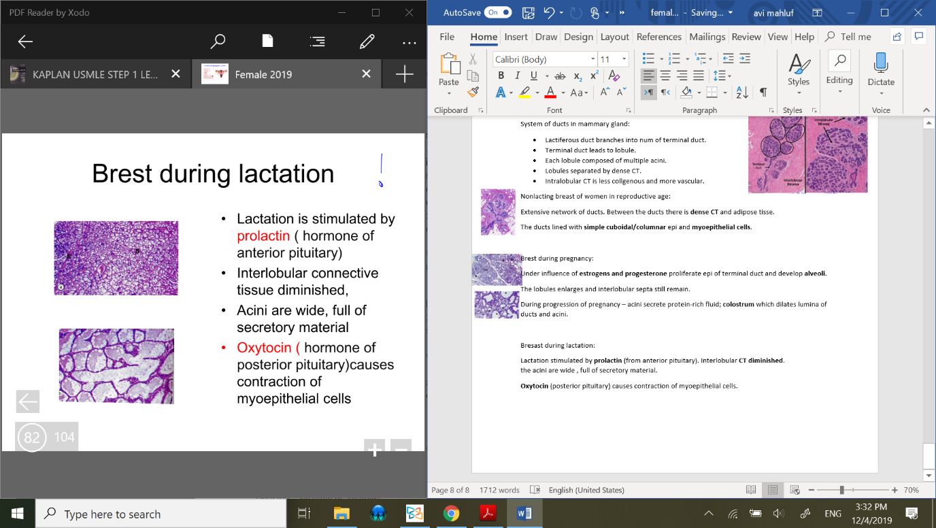Screen dimensions: 936x528
Task: Open the Sort A-Z tool
Action: tap(742, 93)
